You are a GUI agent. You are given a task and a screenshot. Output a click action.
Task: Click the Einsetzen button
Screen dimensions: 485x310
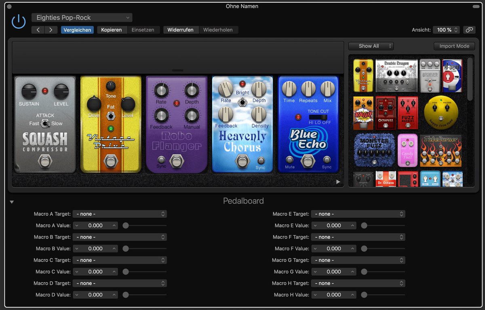tap(143, 30)
